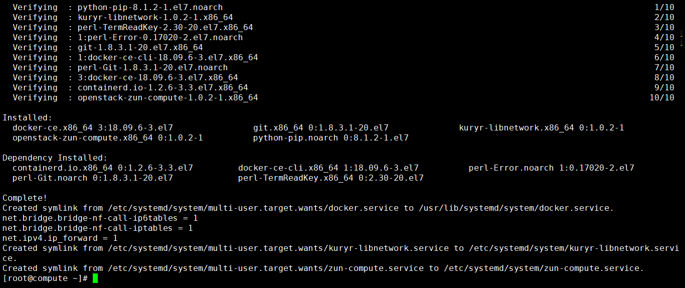
Task: Click the [root@compute ~]# shell prompt
Action: click(45, 278)
